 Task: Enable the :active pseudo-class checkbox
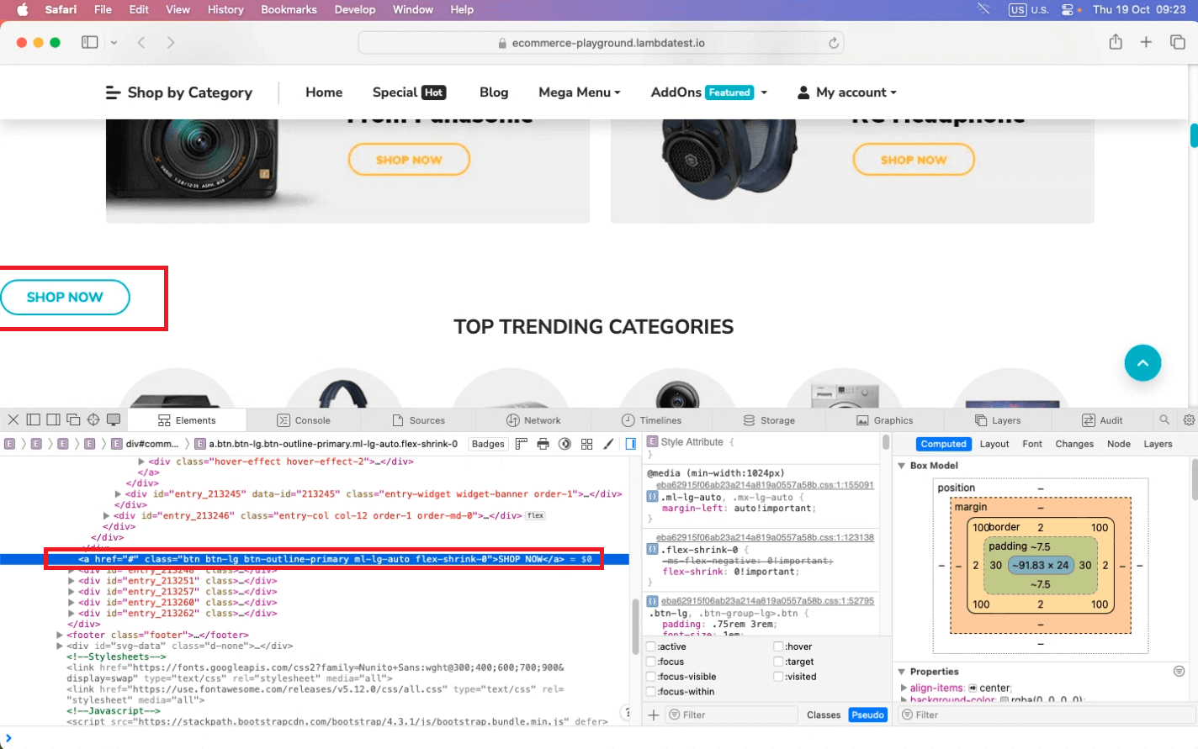[650, 646]
